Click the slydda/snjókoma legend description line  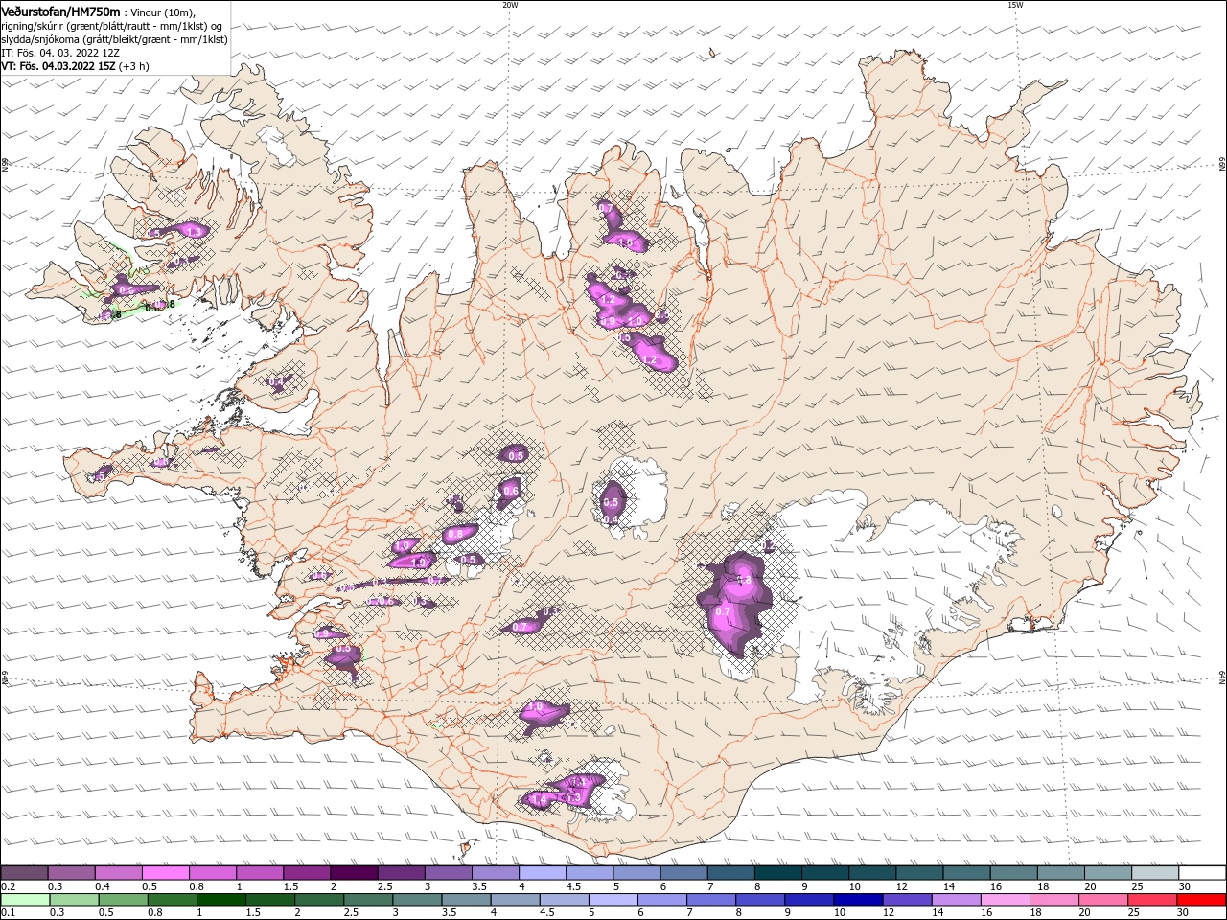click(114, 39)
